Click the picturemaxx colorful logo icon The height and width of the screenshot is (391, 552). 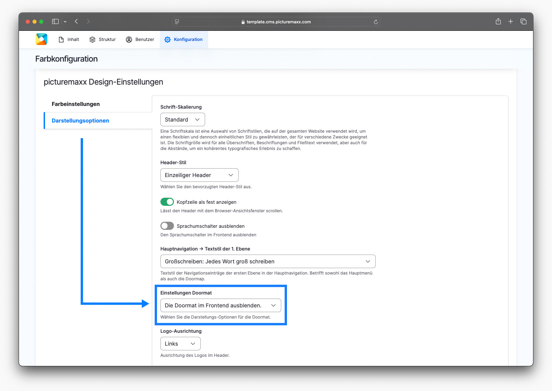point(41,39)
